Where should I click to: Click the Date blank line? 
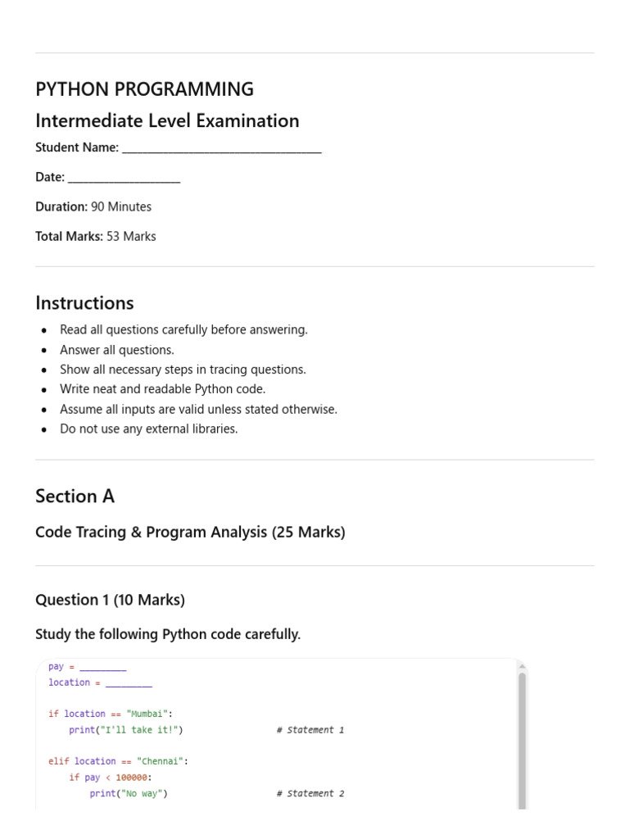[x=124, y=178]
